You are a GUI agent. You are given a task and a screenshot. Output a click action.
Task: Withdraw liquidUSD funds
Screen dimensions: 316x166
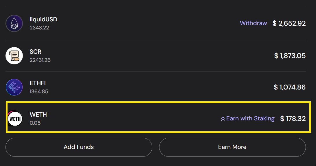253,23
